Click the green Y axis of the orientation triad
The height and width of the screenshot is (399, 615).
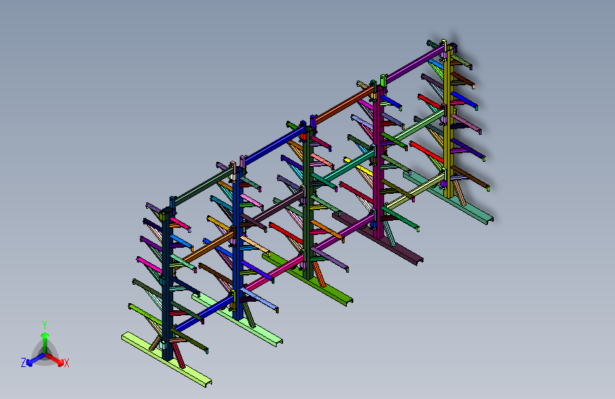pyautogui.click(x=45, y=342)
